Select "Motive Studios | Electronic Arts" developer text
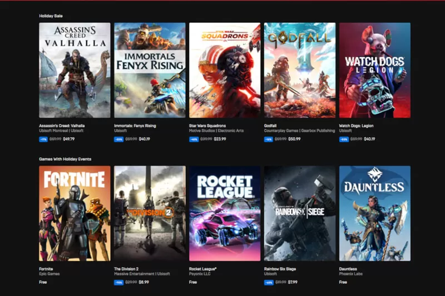 click(x=216, y=131)
